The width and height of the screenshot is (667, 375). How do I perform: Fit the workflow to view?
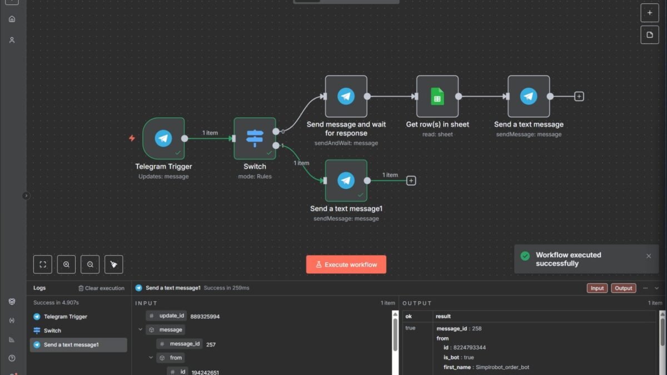point(42,264)
